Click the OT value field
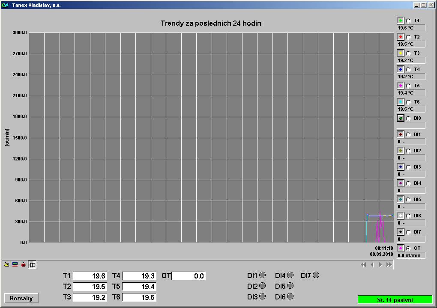This screenshot has width=437, height=308. point(189,276)
